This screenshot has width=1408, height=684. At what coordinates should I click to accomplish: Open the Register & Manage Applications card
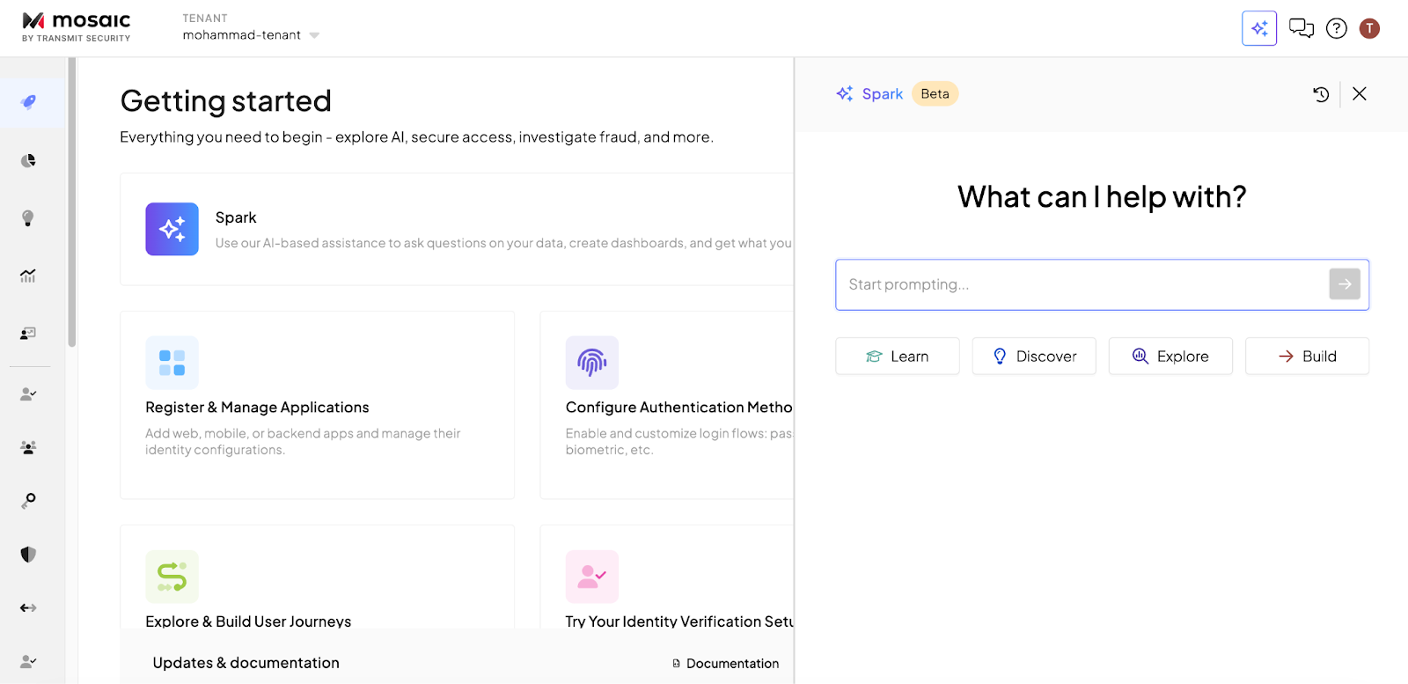[317, 405]
